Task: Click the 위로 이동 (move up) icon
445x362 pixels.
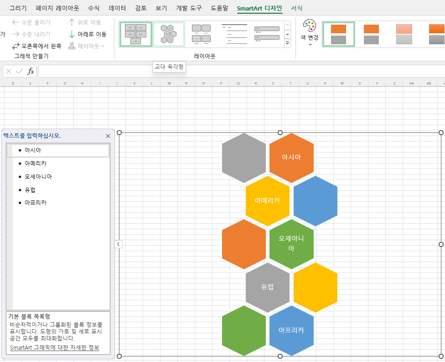Action: 72,22
